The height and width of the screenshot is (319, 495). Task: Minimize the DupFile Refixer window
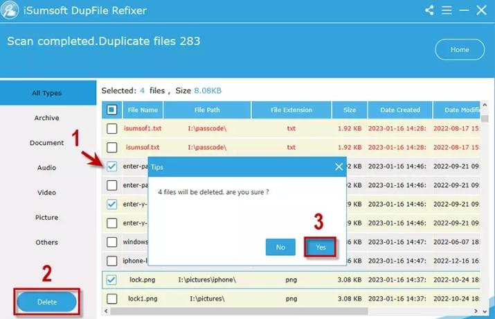(x=464, y=10)
